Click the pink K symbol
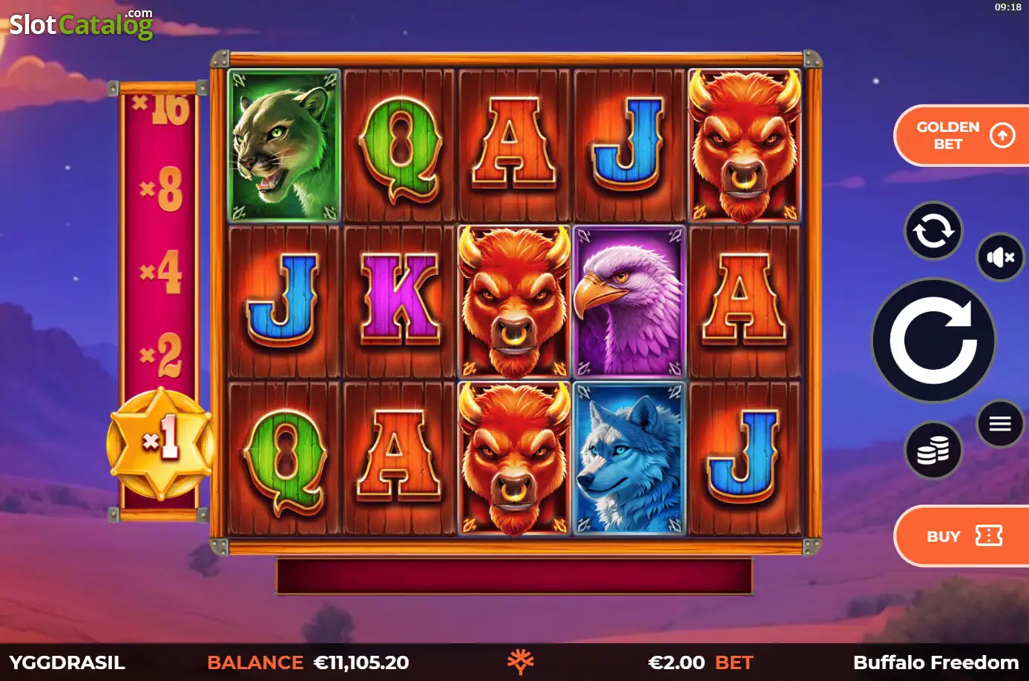 click(399, 300)
